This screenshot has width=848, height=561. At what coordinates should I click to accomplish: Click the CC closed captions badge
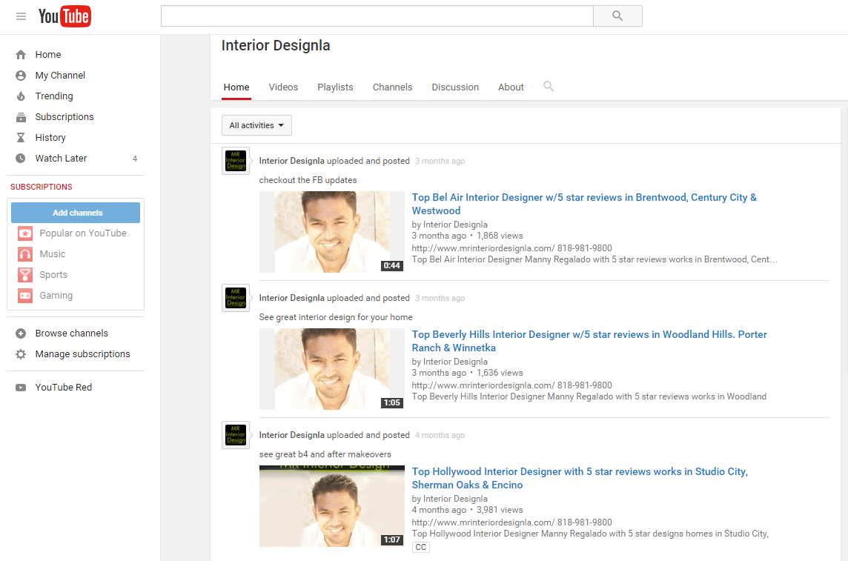coord(421,547)
